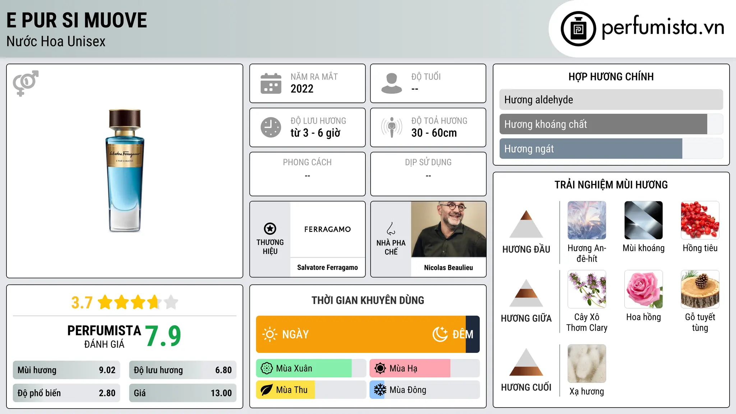Click the Giá 13.00 score

click(x=183, y=393)
